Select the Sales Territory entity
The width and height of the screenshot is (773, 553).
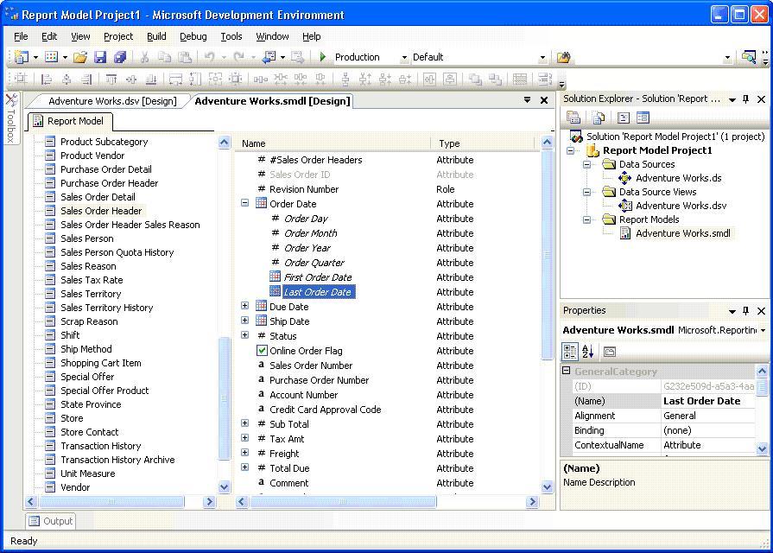91,294
